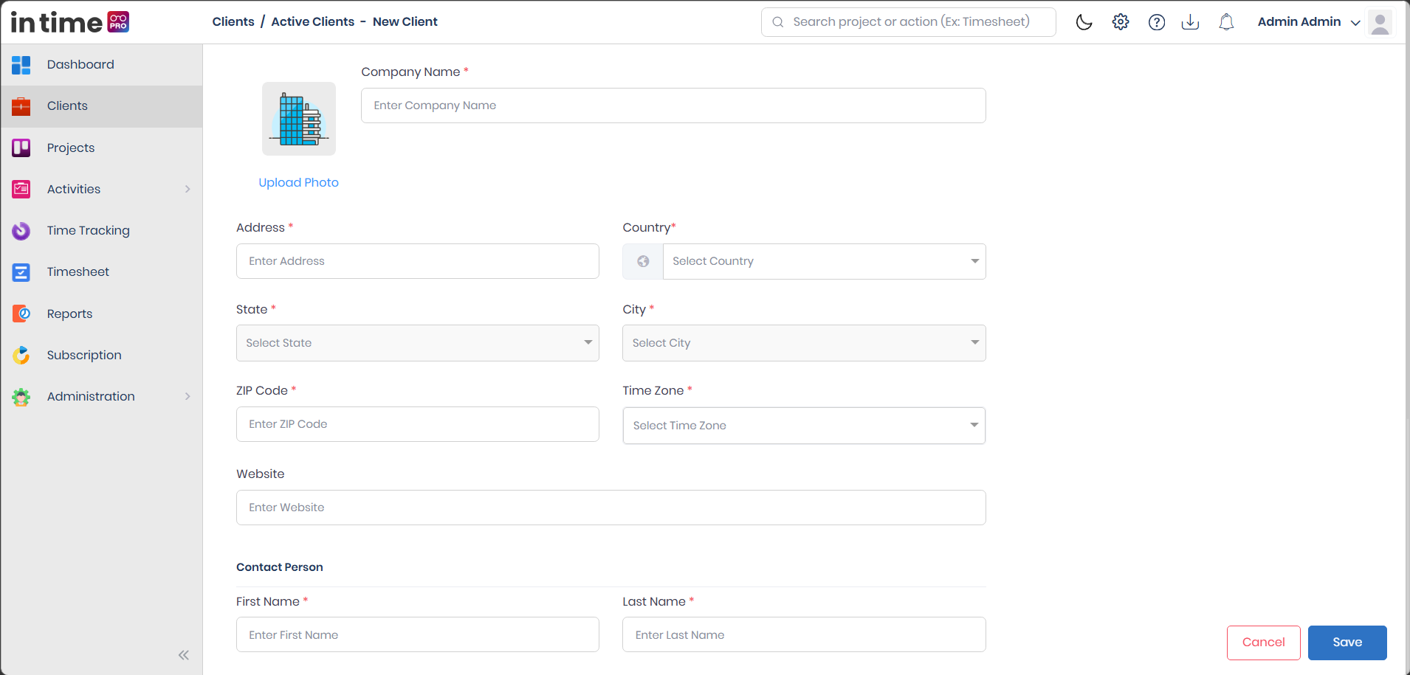Click the company building photo thumbnail
The width and height of the screenshot is (1410, 675).
point(299,119)
